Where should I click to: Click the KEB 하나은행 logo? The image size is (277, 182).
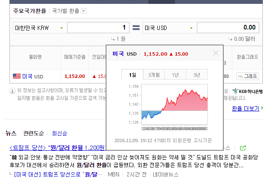(247, 91)
